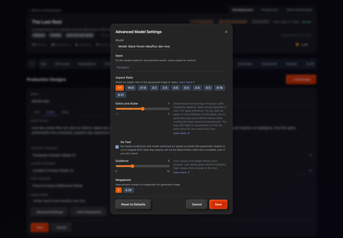
Task: Open Learn more link for Extra Lora Scale
Action: (x=181, y=133)
